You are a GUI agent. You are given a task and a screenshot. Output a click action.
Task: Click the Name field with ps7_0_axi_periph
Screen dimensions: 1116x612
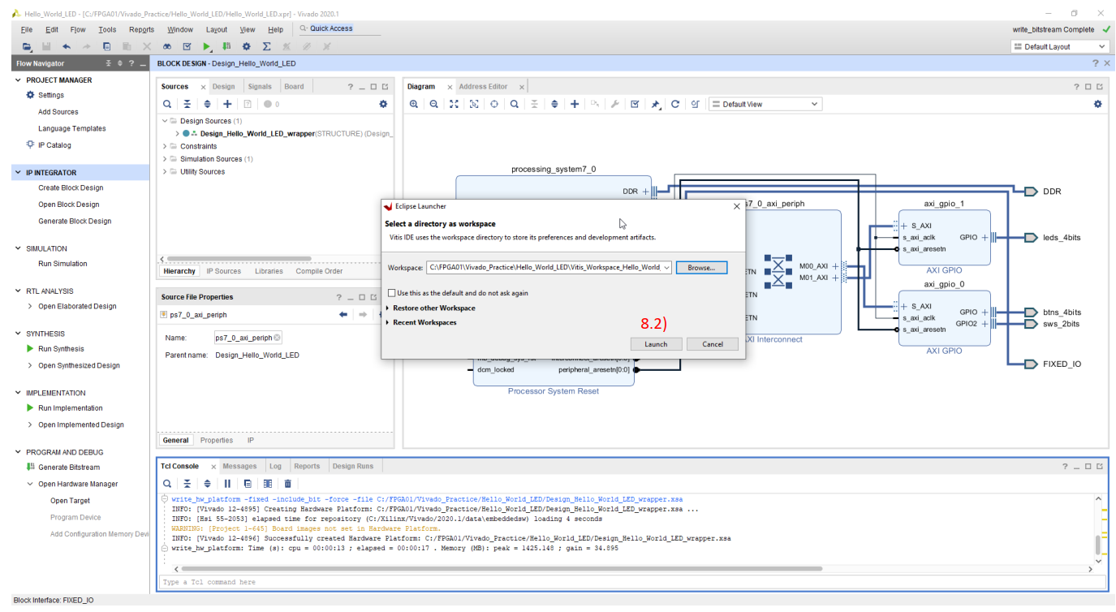tap(248, 338)
